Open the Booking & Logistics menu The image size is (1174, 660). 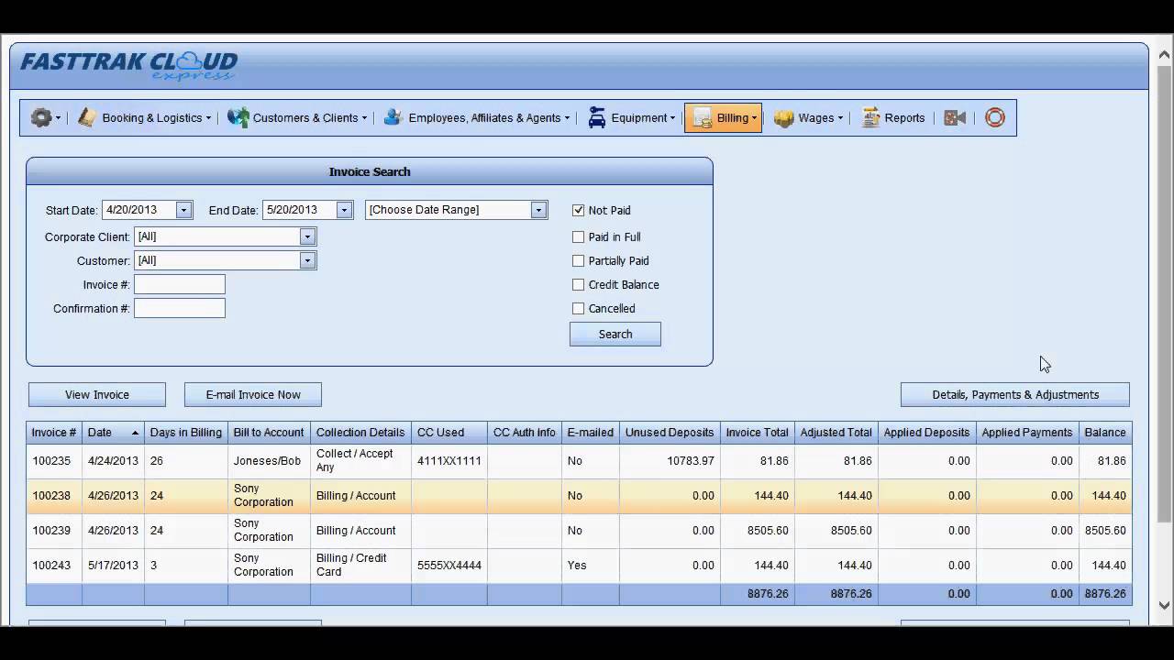click(x=145, y=117)
